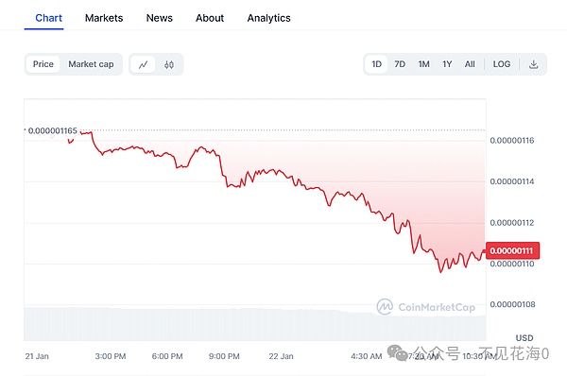Show All time price range
This screenshot has width=567, height=376.
click(x=470, y=64)
